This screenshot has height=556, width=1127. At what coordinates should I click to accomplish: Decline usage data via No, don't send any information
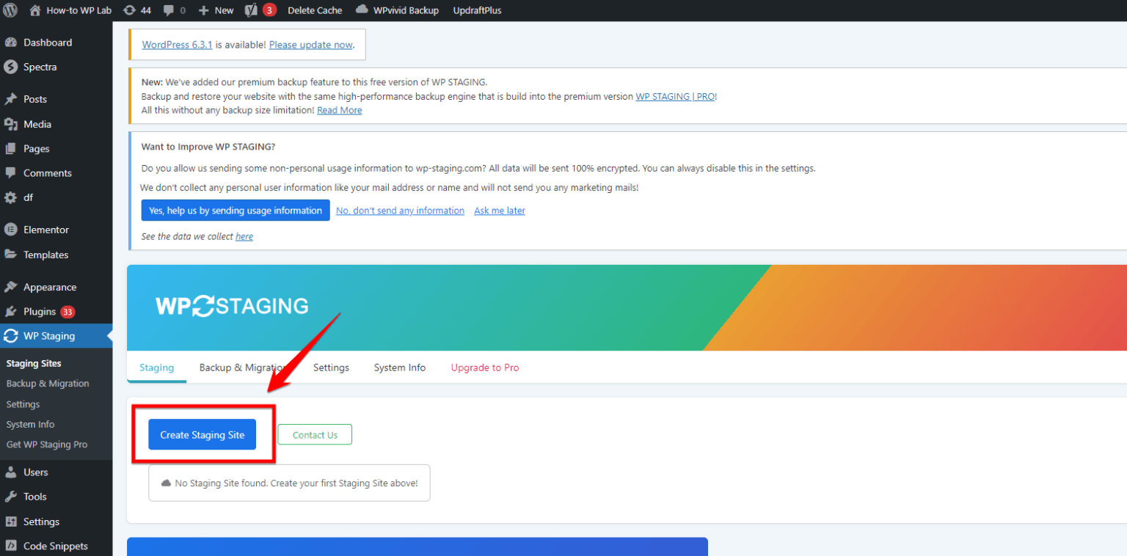(x=400, y=211)
